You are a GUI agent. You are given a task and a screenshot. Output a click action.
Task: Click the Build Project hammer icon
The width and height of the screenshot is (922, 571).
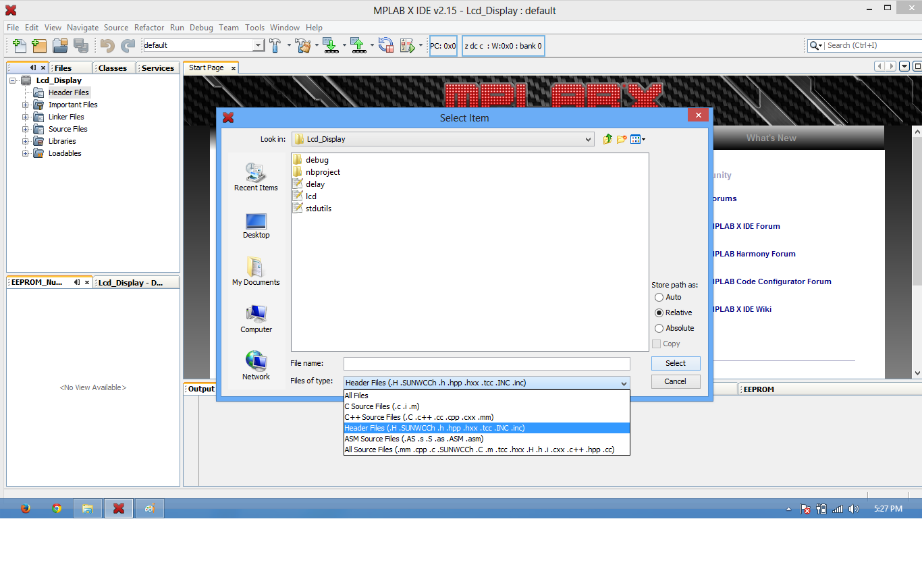[275, 45]
